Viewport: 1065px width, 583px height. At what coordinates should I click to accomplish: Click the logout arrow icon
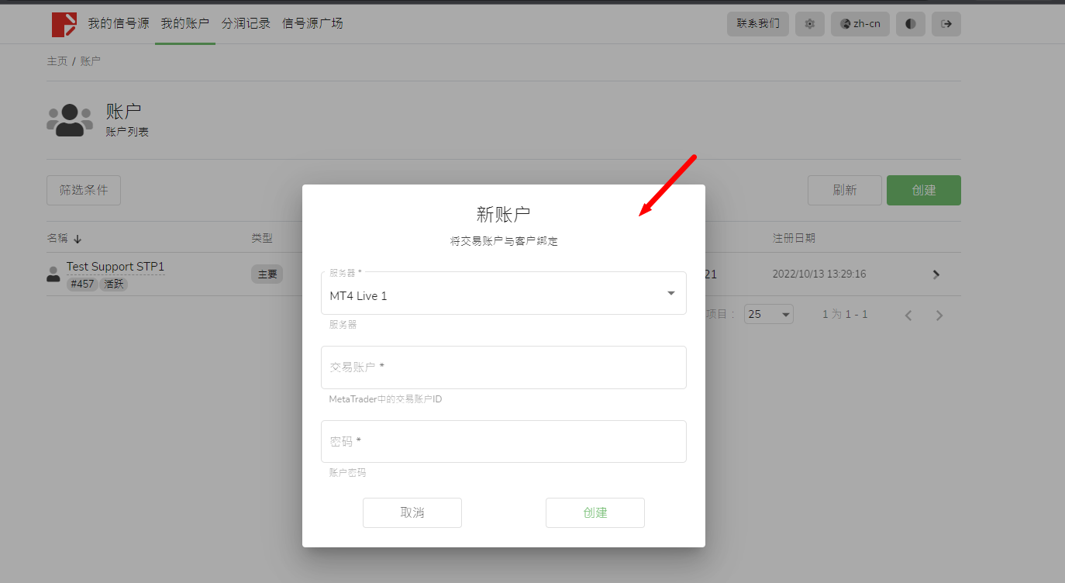946,24
